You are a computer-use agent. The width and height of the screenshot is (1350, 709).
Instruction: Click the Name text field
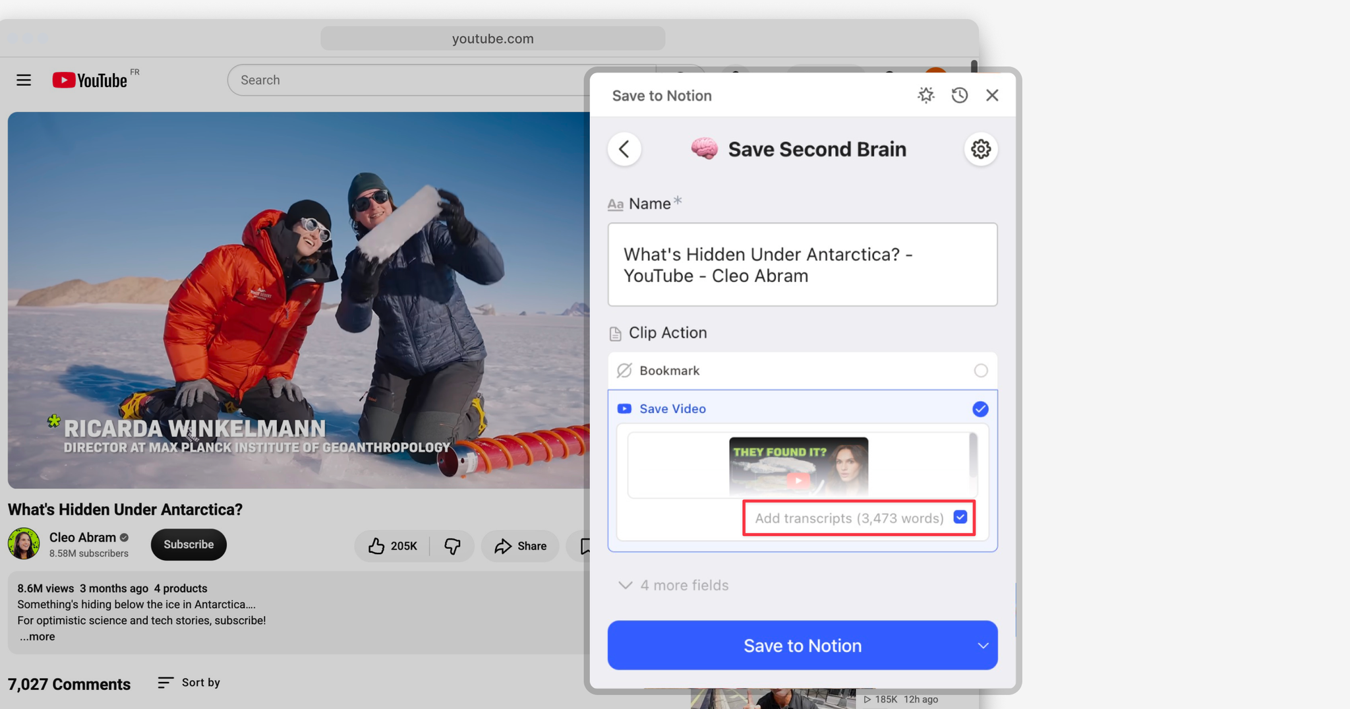(802, 264)
